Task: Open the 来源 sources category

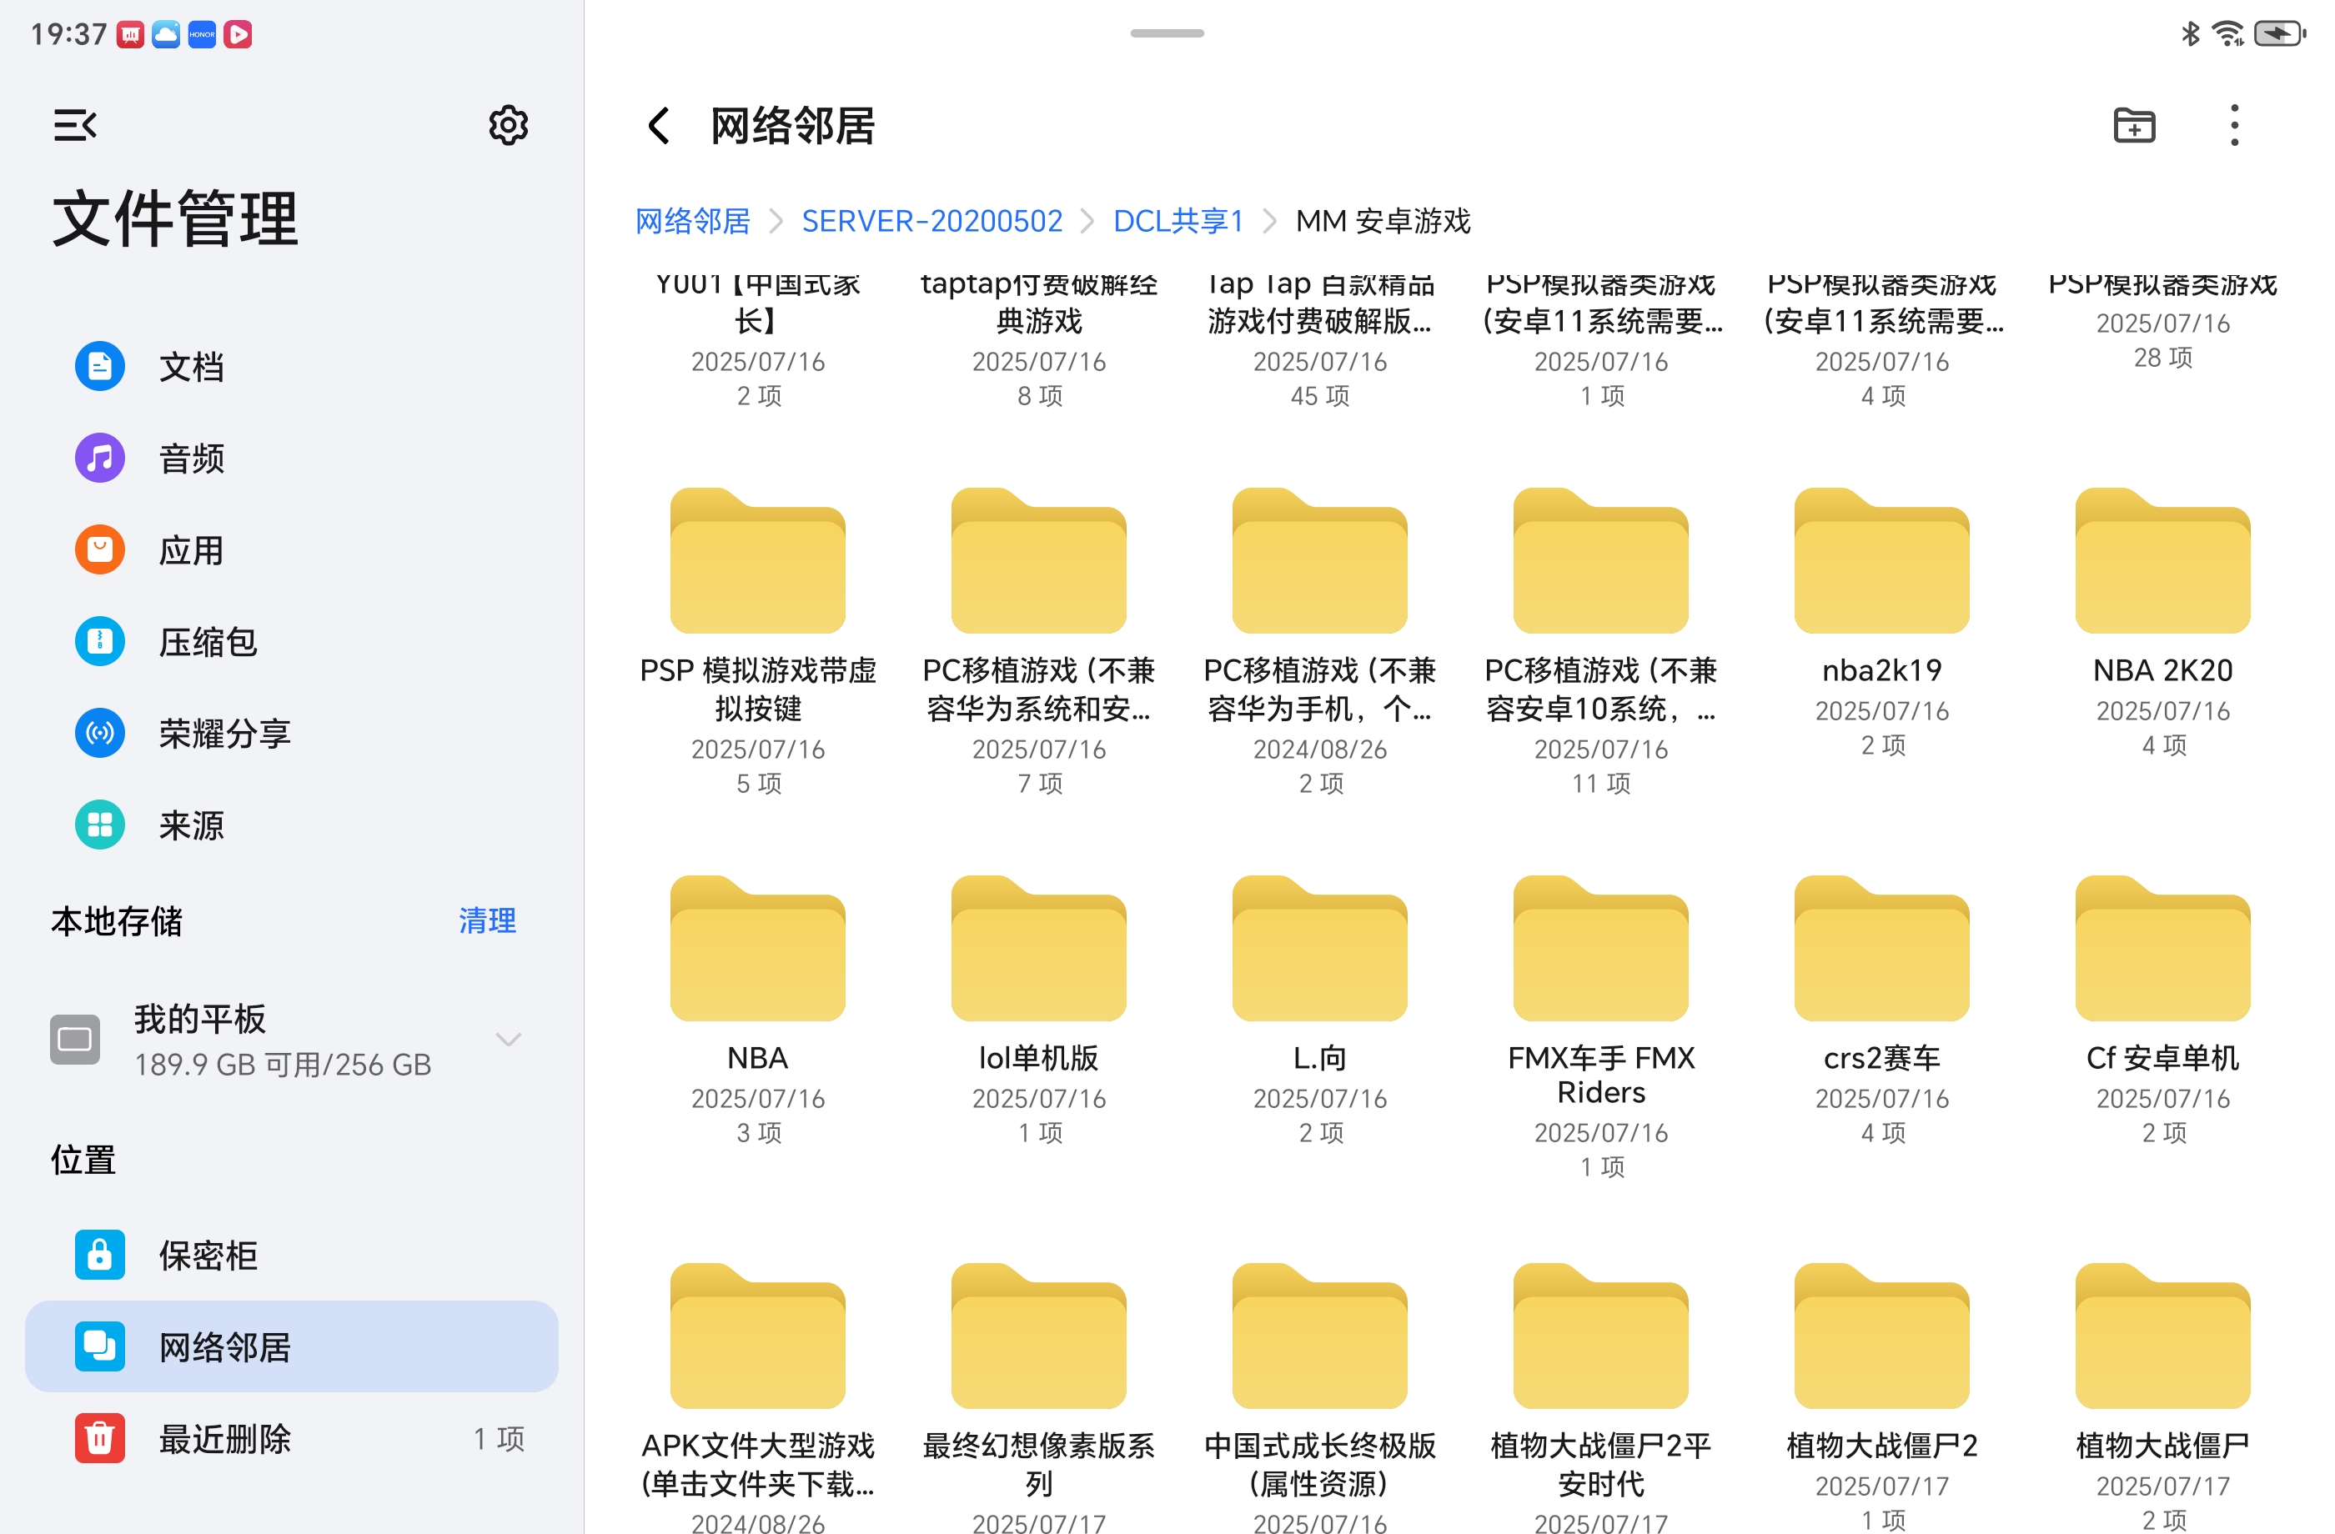Action: coord(191,825)
